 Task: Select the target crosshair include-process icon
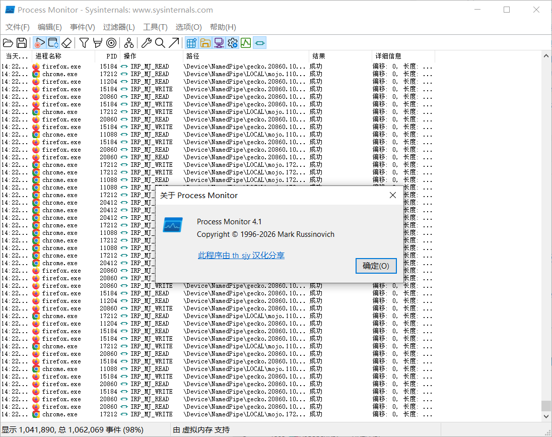coord(111,43)
